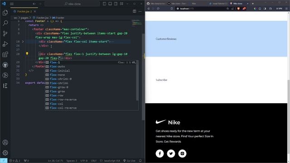Viewport: 290px width, 163px height.
Task: Click the 'Ln 28, Col 75' status item
Action: coord(55,161)
